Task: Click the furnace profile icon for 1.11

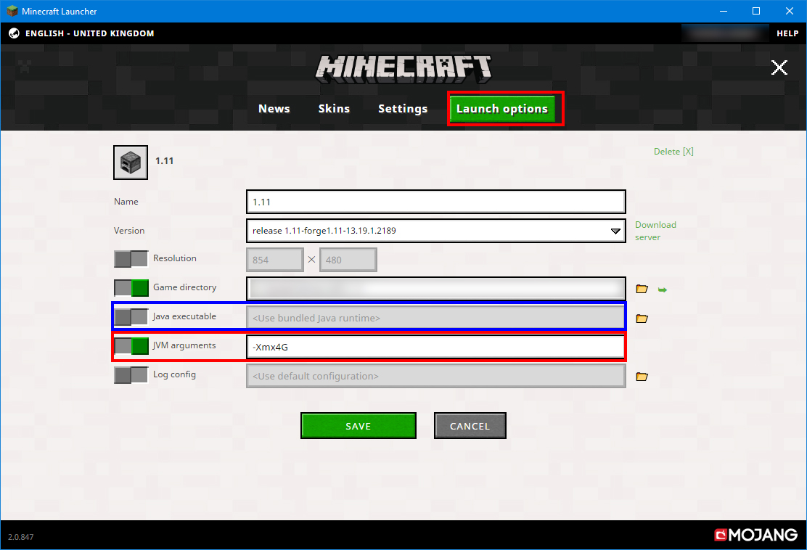Action: 131,163
